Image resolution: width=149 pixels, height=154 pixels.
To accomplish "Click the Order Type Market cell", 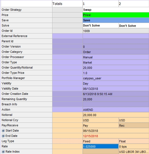I will 116,62.
